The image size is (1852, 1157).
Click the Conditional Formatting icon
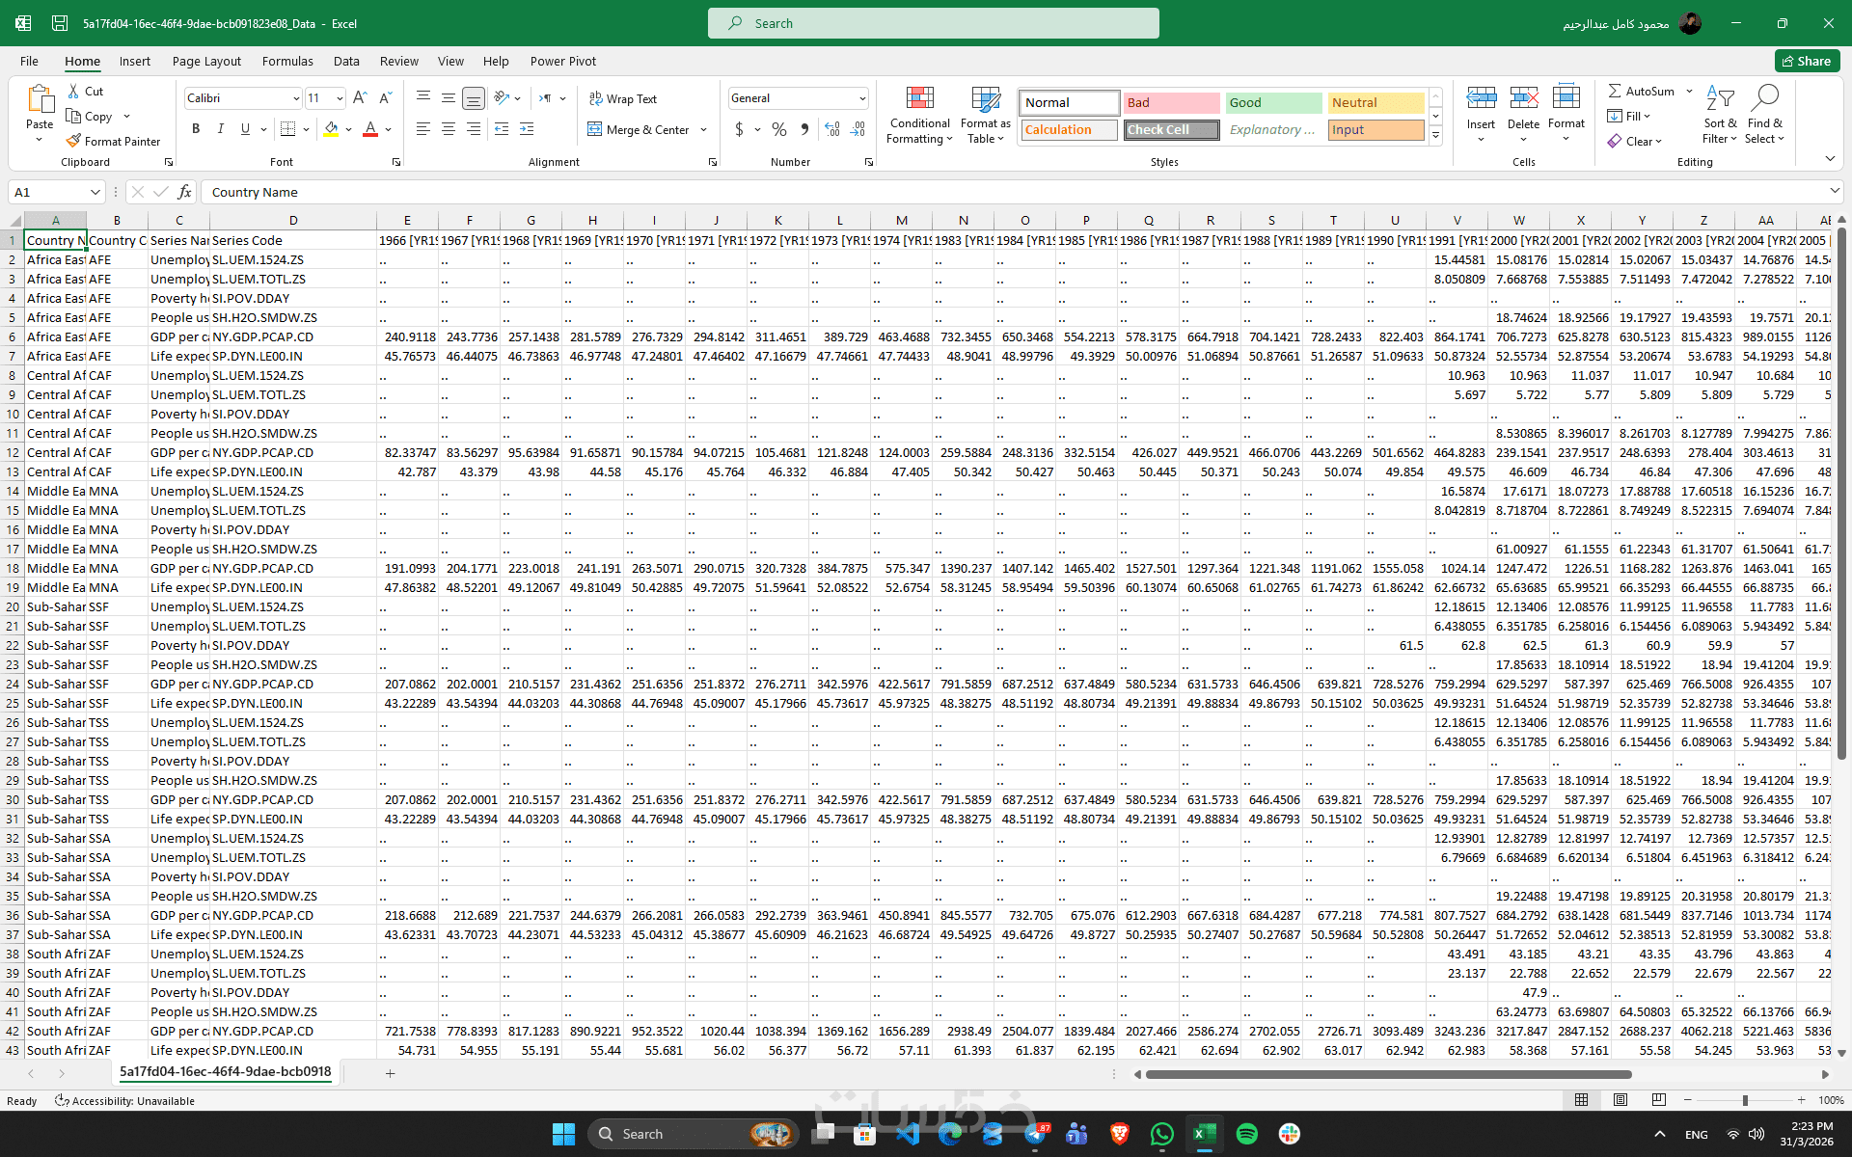click(x=919, y=98)
